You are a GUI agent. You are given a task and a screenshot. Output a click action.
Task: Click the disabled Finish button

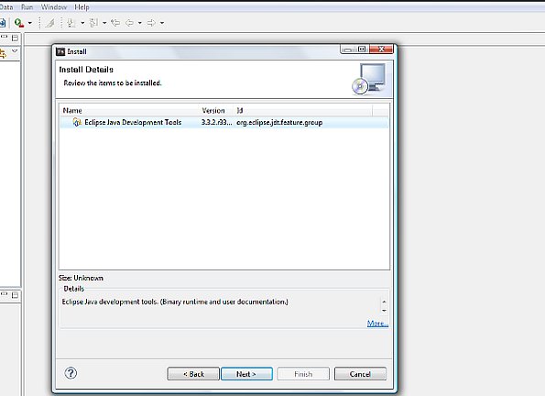pos(303,374)
